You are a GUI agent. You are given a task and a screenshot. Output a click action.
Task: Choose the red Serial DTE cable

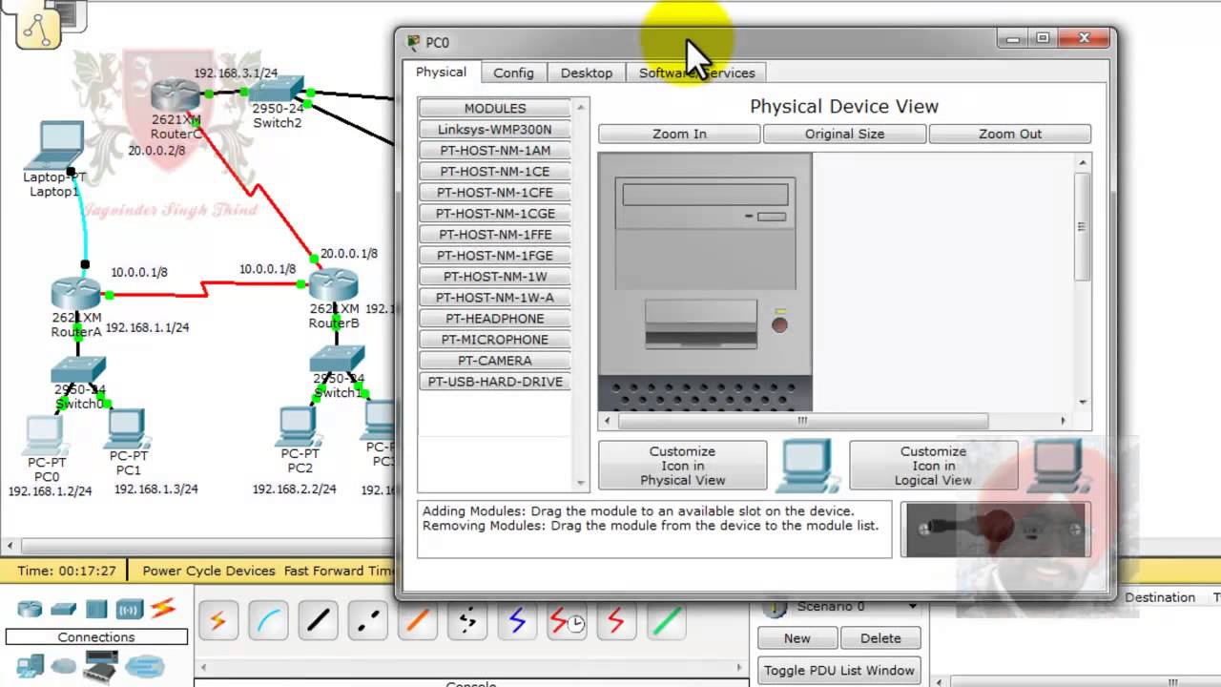615,622
